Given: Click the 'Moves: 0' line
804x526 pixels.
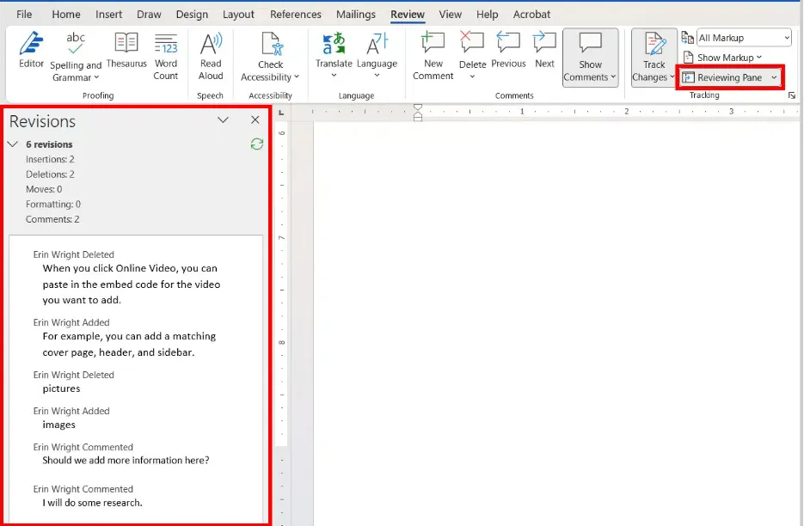Looking at the screenshot, I should [x=44, y=189].
